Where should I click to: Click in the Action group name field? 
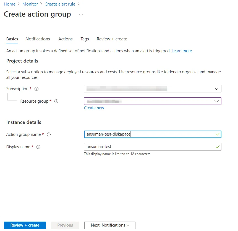[x=149, y=134]
